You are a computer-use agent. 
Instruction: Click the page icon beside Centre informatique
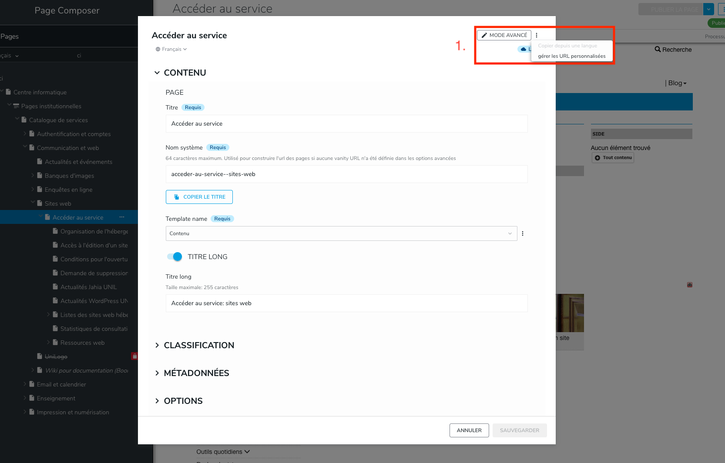click(x=8, y=92)
